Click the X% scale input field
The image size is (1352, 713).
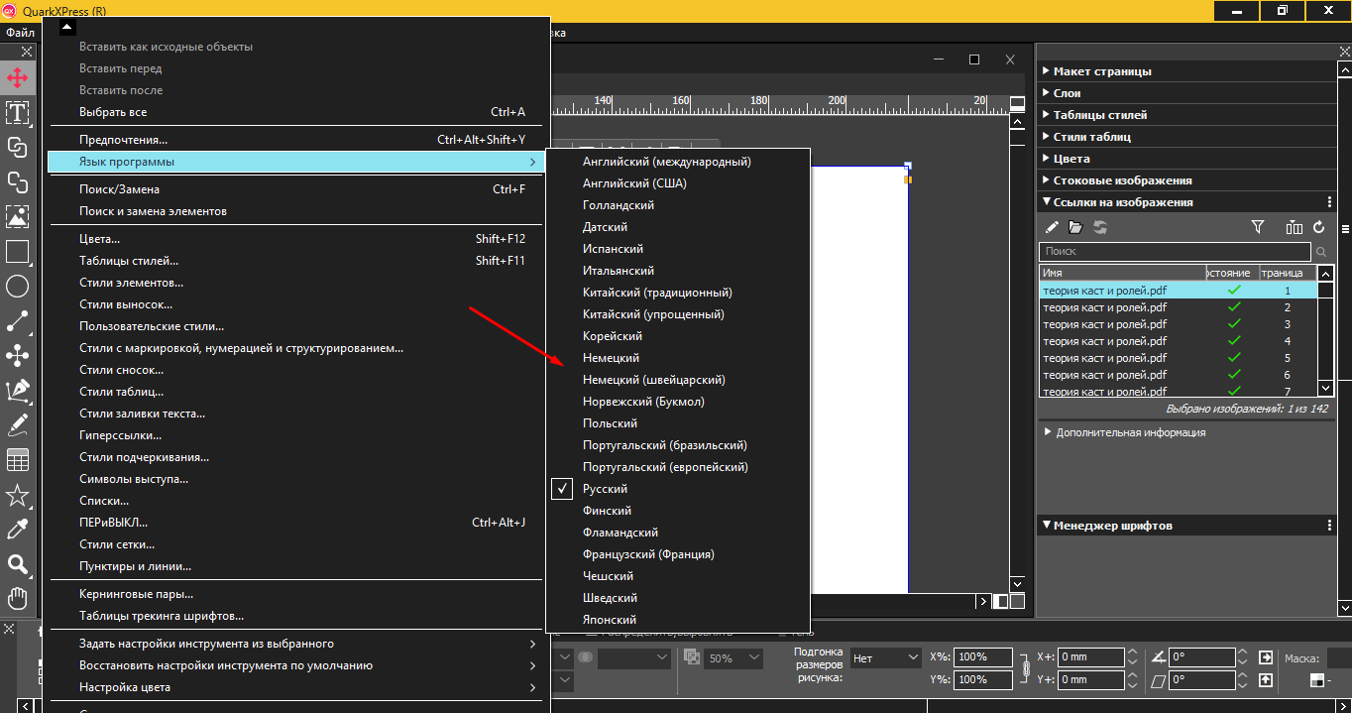[984, 657]
